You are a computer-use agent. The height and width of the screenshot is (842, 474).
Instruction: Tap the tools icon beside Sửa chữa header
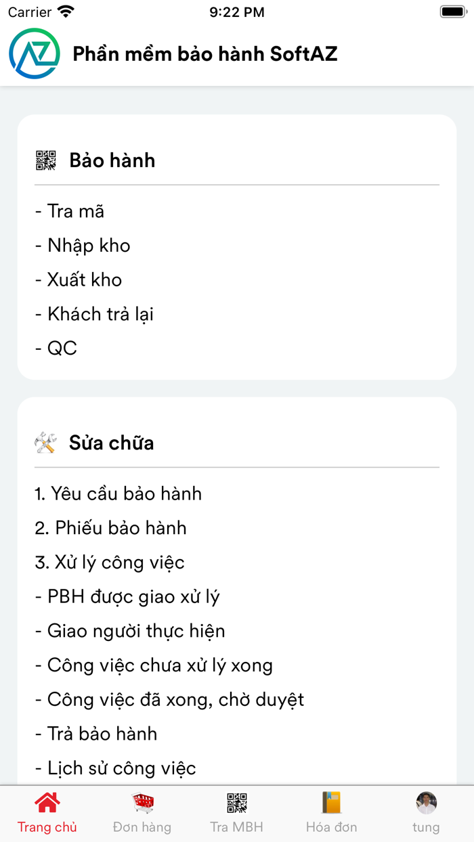click(45, 442)
